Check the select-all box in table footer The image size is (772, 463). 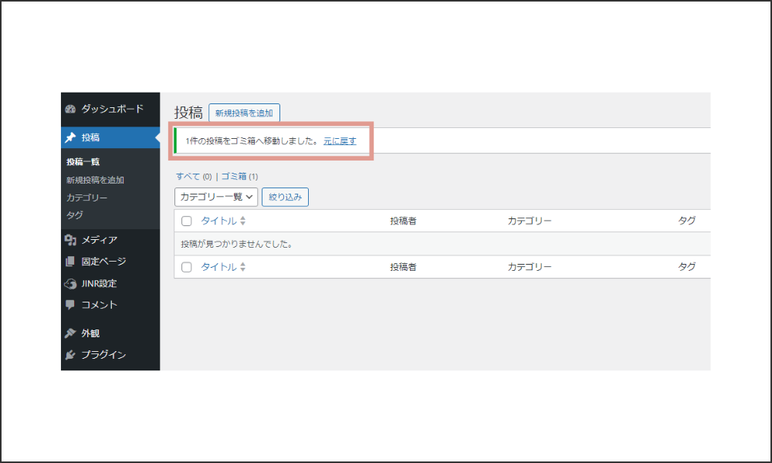[x=187, y=267]
